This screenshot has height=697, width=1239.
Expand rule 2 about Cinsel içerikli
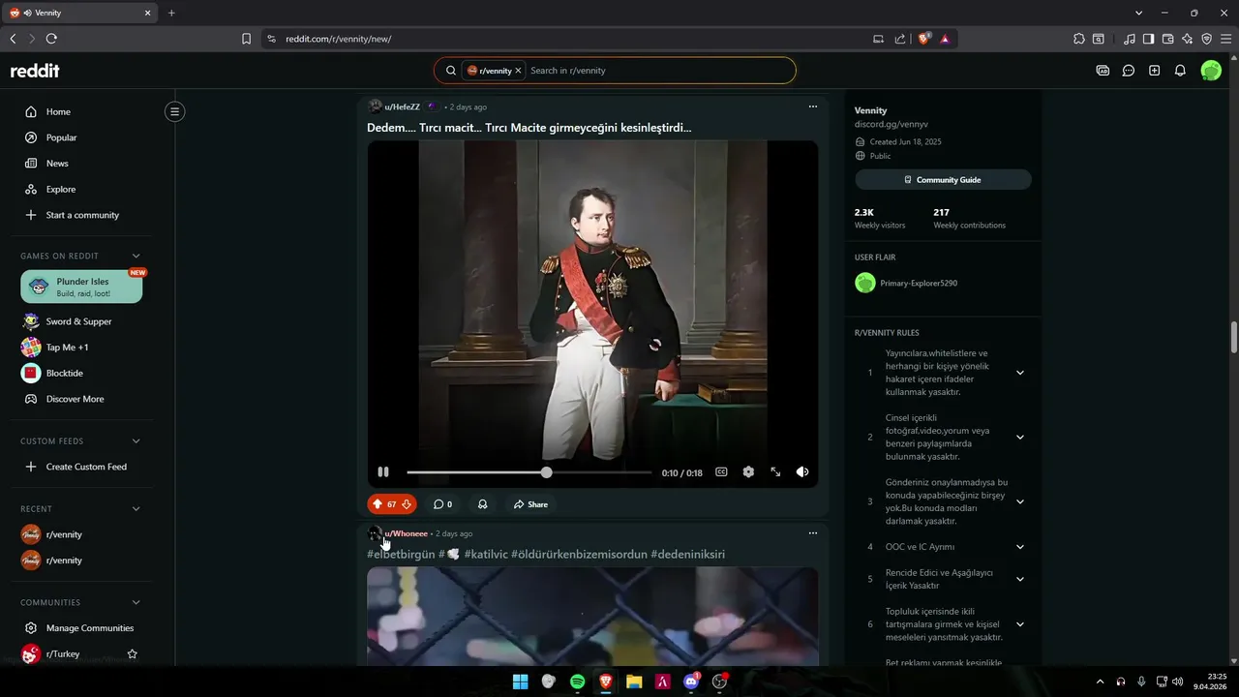pyautogui.click(x=1019, y=437)
